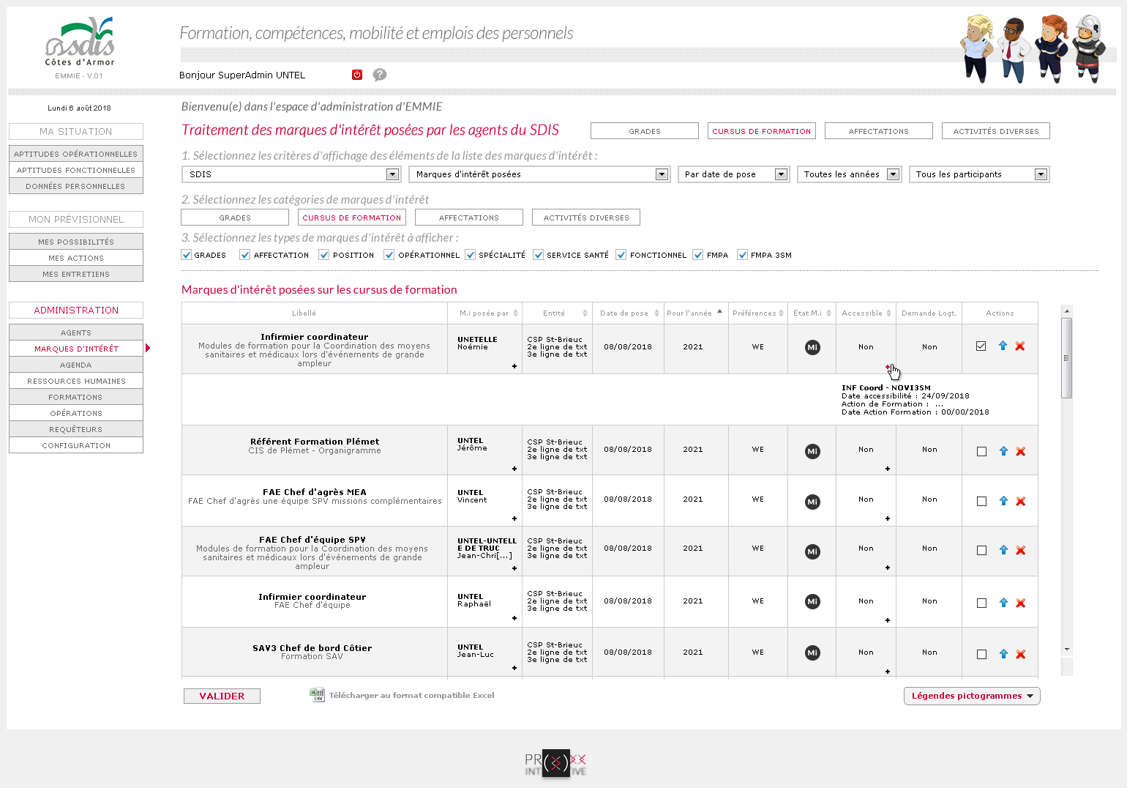Open Par date de pose dropdown
The image size is (1127, 788).
point(733,174)
